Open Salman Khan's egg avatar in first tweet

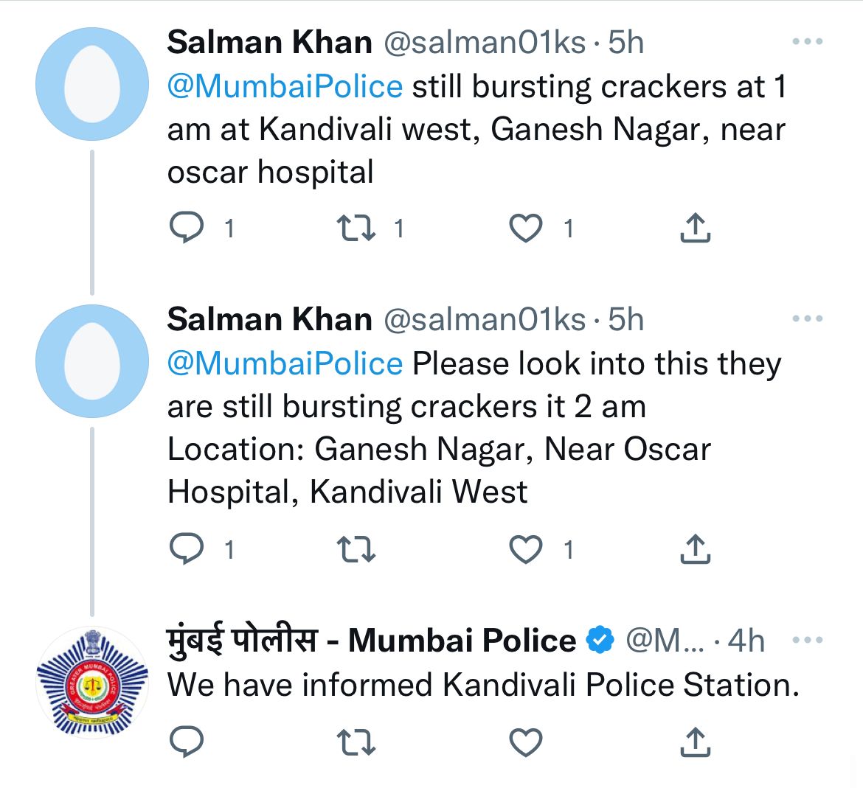point(92,84)
